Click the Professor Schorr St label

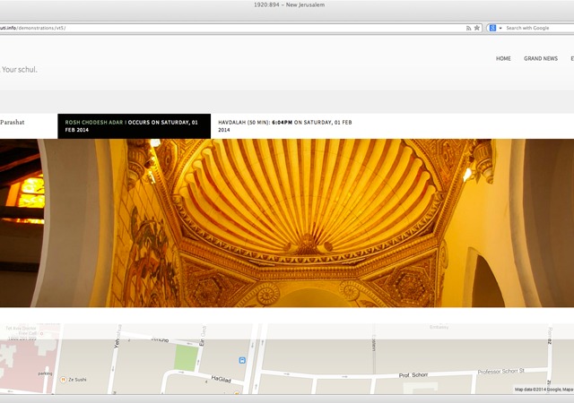(501, 371)
